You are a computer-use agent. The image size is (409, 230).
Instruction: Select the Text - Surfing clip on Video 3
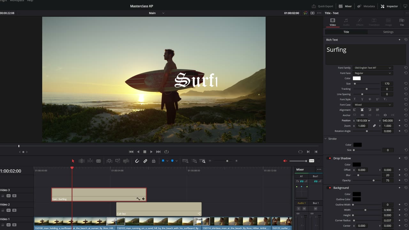(99, 195)
